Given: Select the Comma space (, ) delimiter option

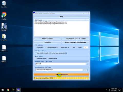Looking at the screenshot, I should pyautogui.click(x=51, y=47).
